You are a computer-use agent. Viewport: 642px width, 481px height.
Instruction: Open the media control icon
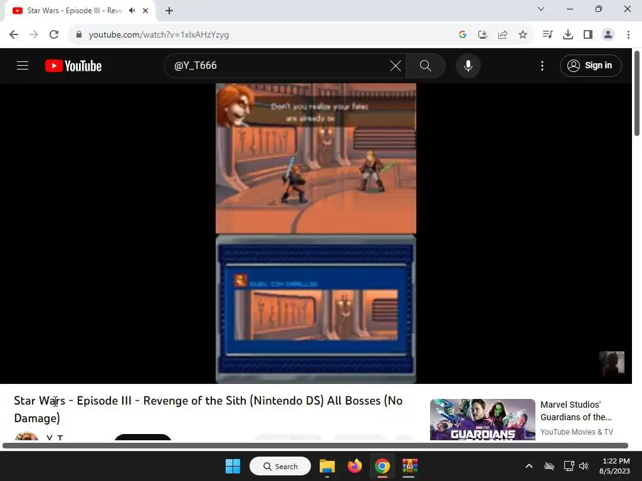pyautogui.click(x=547, y=35)
